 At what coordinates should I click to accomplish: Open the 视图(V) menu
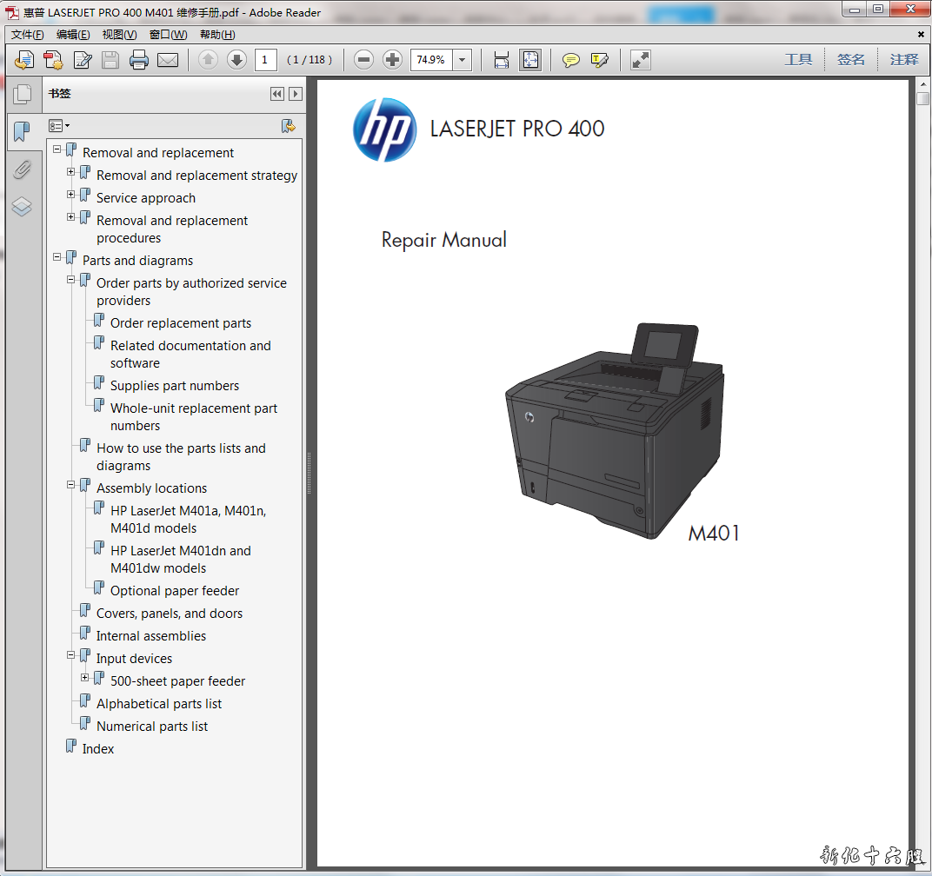tap(119, 35)
